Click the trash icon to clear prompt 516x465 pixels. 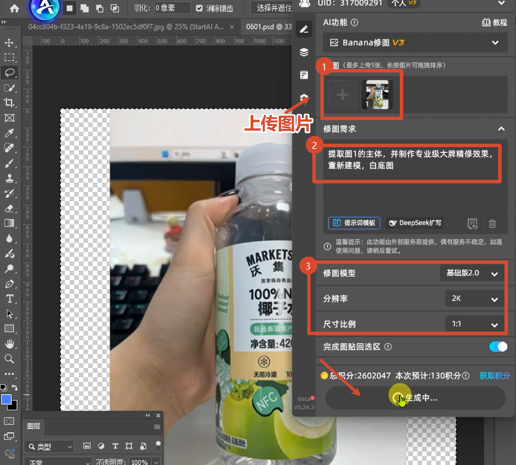point(492,224)
